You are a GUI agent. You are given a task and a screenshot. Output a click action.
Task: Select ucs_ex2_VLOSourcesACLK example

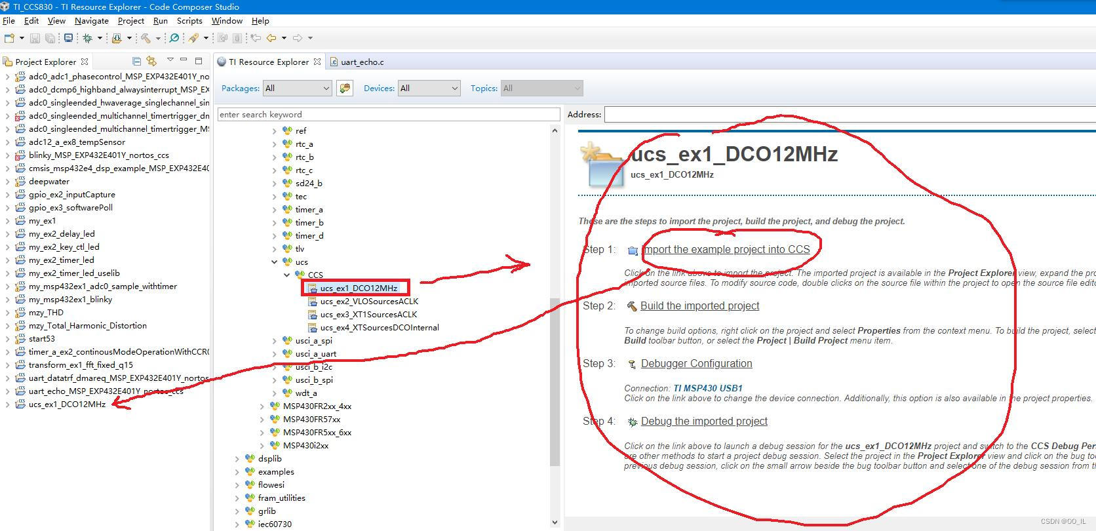(369, 301)
